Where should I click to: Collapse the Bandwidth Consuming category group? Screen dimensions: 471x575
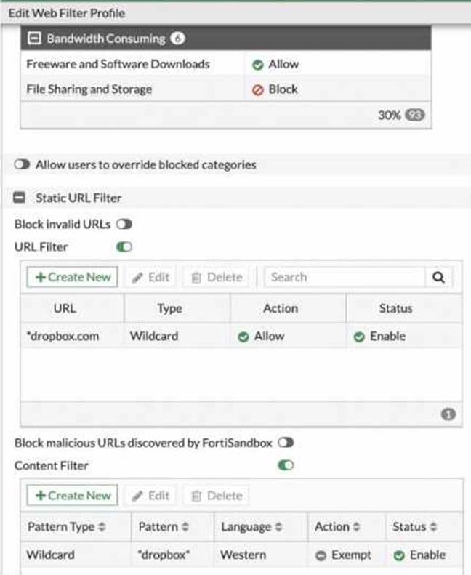pos(33,38)
